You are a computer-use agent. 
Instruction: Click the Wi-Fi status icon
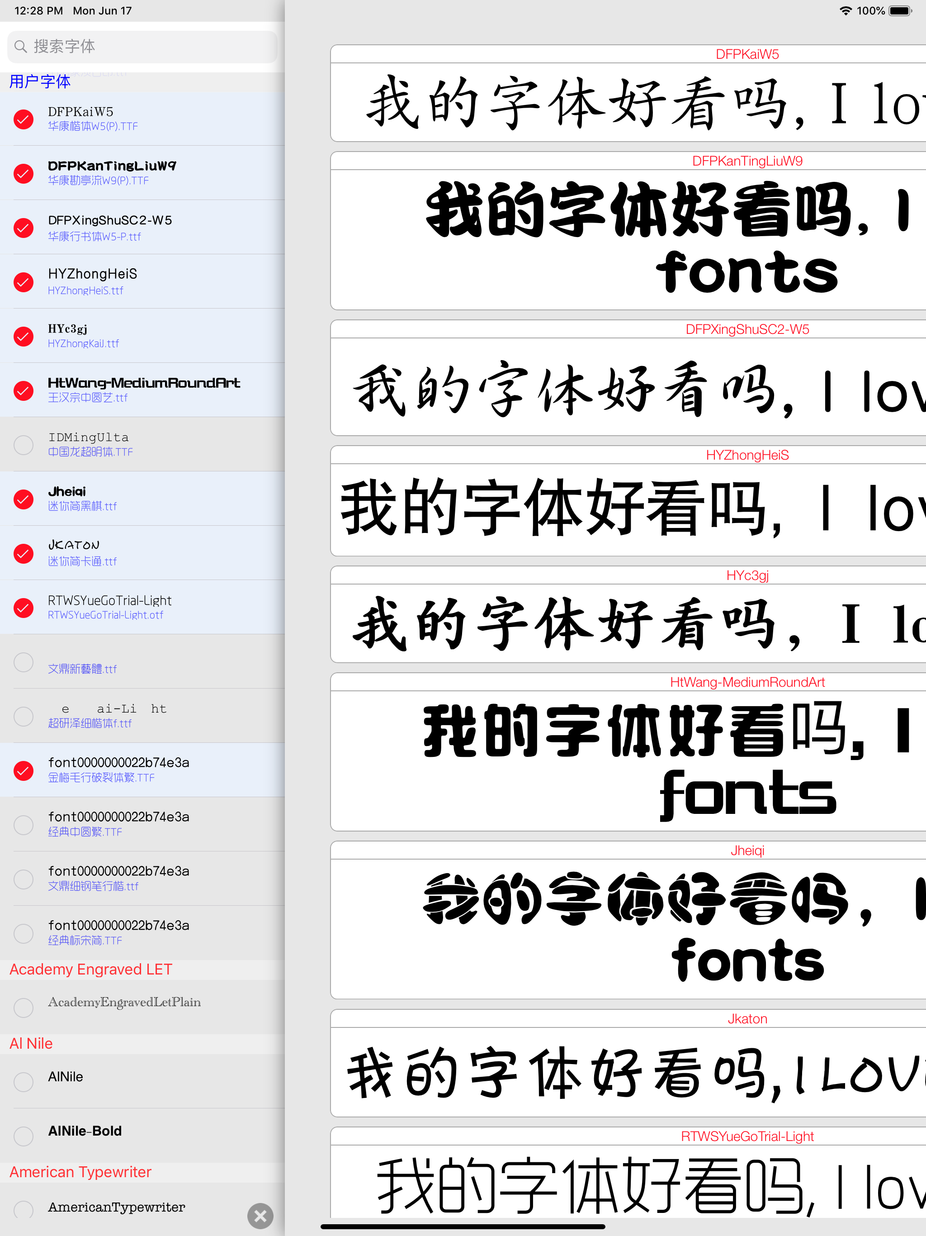point(846,10)
